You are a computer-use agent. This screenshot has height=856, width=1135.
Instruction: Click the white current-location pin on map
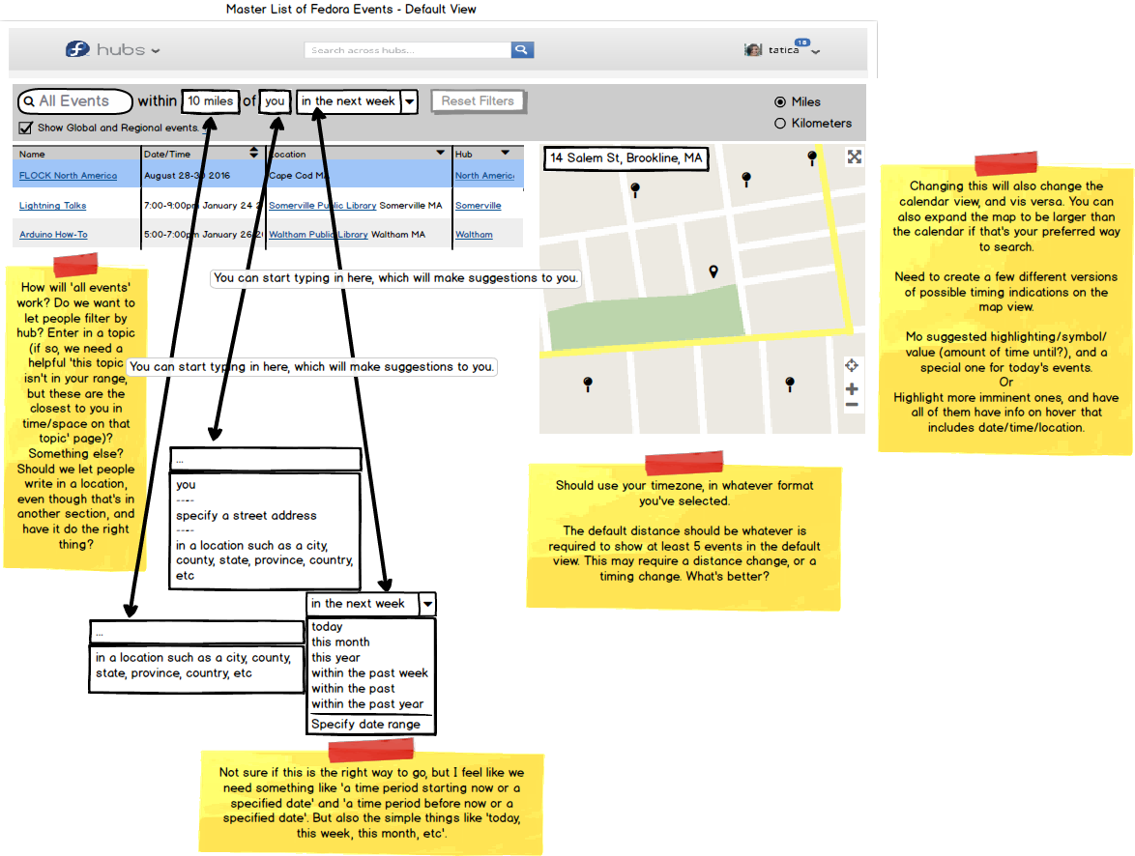713,271
